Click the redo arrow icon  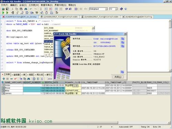pyautogui.click(x=35, y=9)
